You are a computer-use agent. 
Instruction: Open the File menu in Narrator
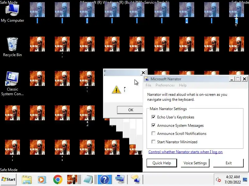[x=148, y=85]
